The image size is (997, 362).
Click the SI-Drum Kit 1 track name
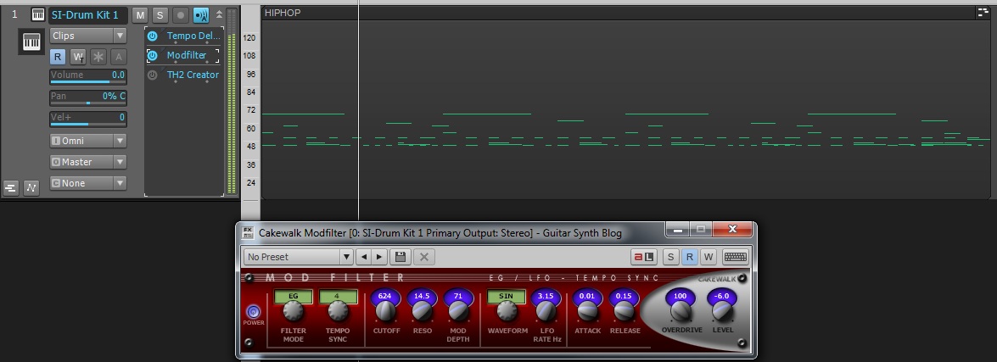click(87, 14)
